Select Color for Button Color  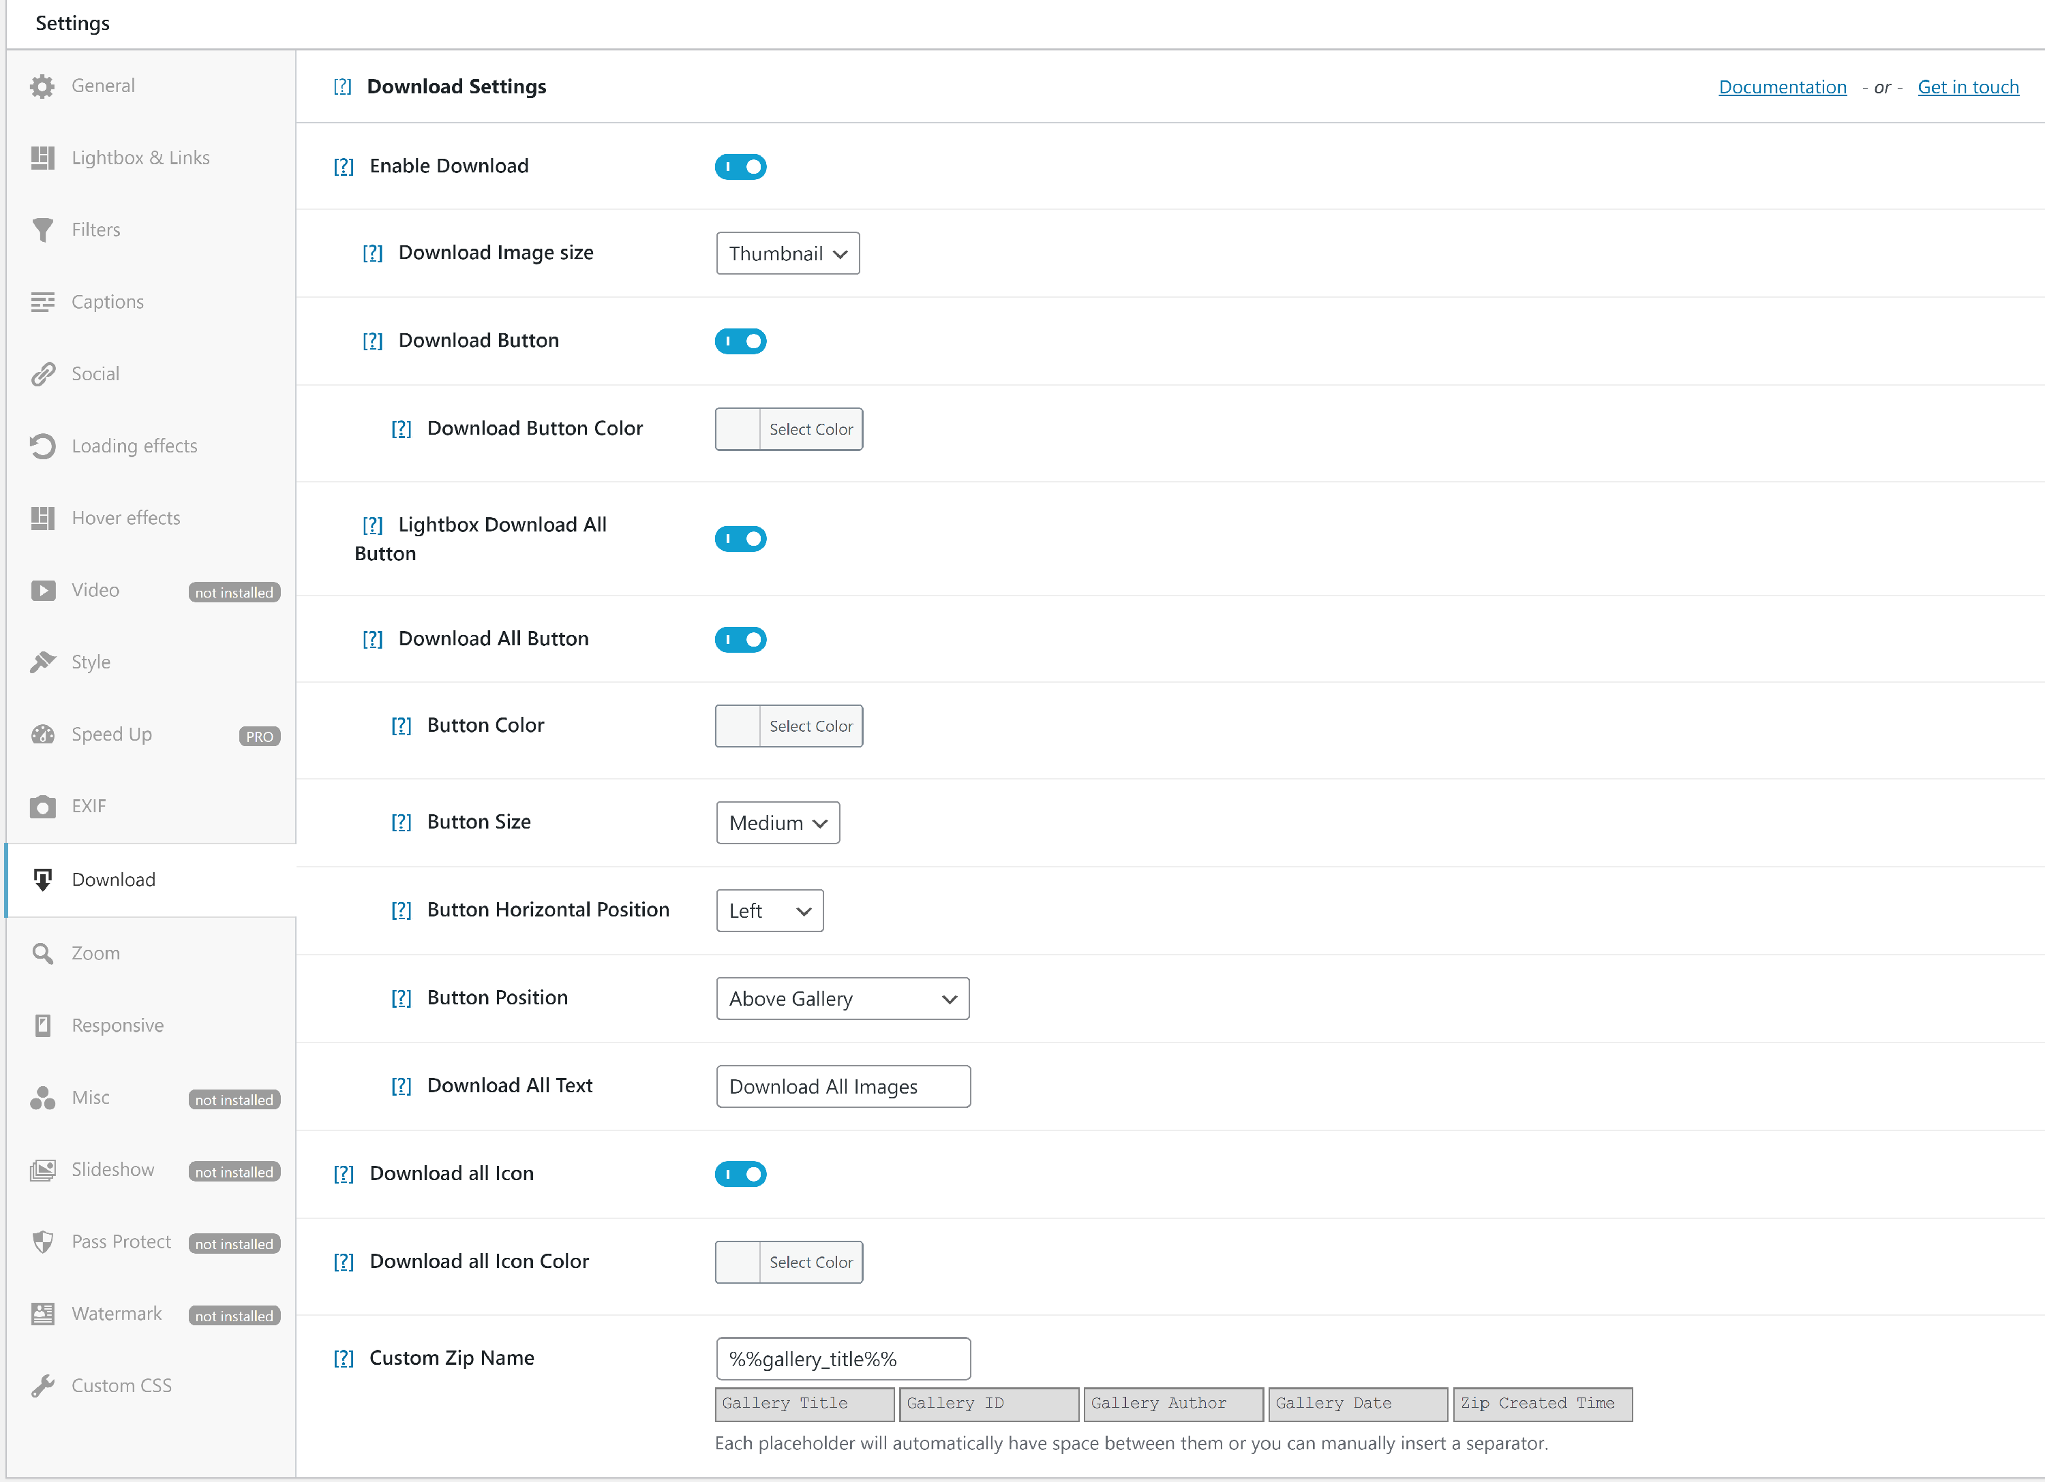[x=789, y=726]
